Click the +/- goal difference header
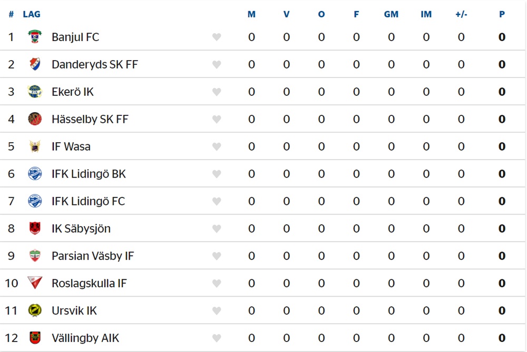Viewport: 527px width, 352px height. tap(461, 14)
